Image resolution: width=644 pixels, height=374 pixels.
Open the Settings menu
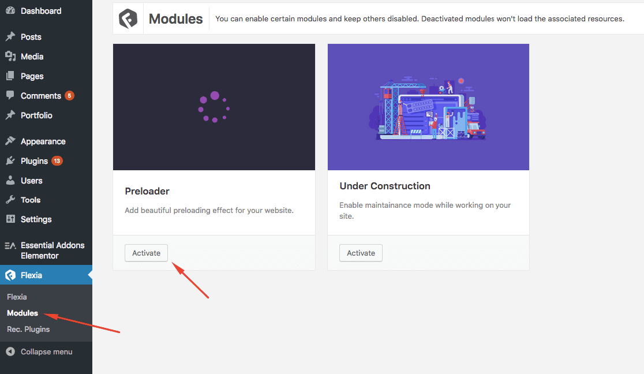tap(36, 219)
